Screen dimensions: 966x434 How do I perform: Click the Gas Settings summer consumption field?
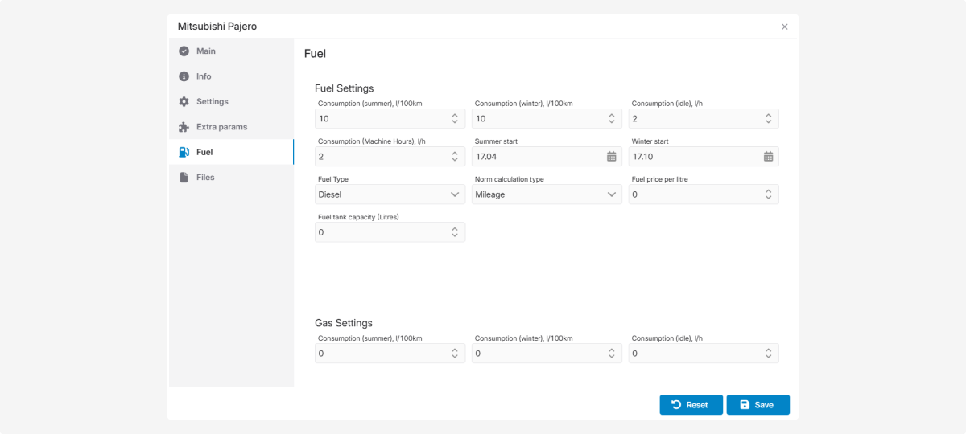(x=381, y=354)
